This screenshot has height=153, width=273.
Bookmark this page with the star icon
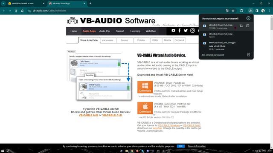[x=233, y=11]
